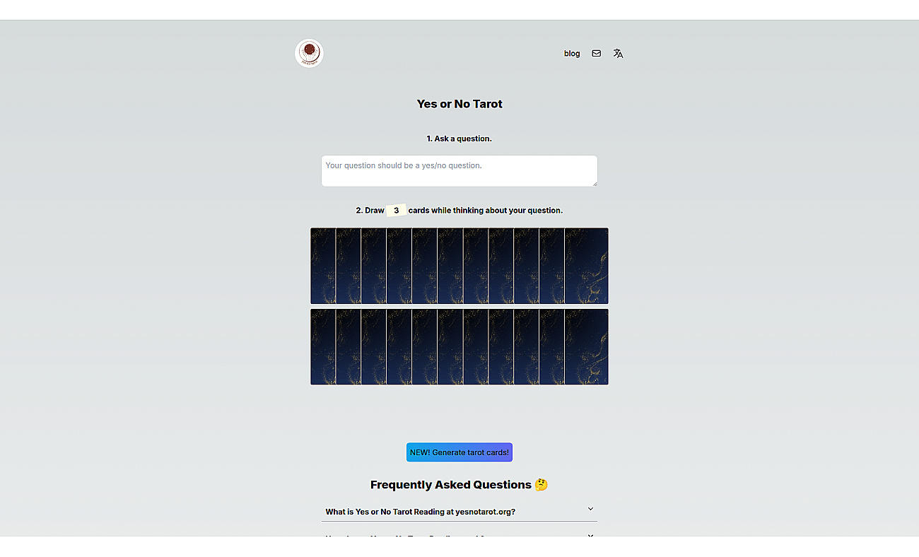919x557 pixels.
Task: Expand the 'What is Yes or No Tarot Reading' question
Action: pyautogui.click(x=459, y=511)
